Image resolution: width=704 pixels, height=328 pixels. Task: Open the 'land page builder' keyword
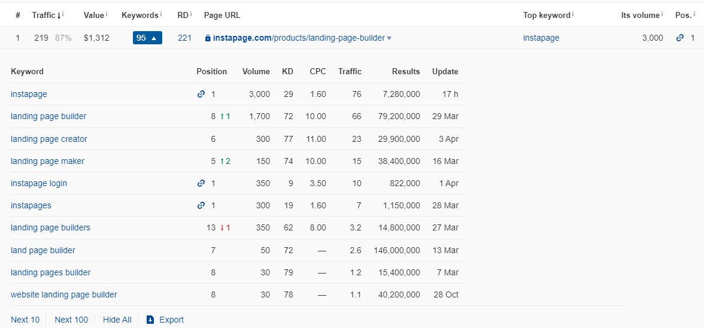pyautogui.click(x=43, y=250)
